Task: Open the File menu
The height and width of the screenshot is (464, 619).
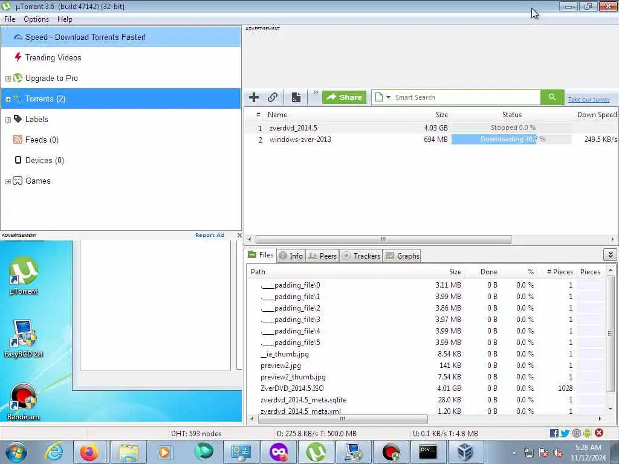Action: coord(10,19)
